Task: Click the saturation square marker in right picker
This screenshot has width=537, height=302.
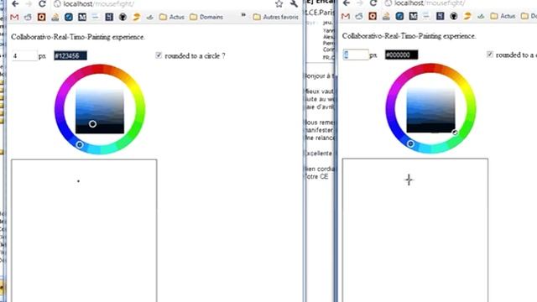Action: [455, 133]
